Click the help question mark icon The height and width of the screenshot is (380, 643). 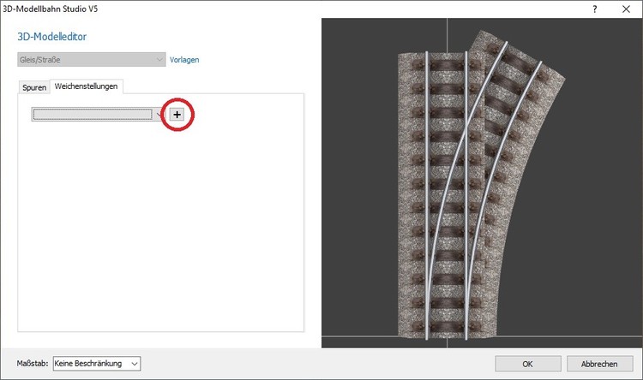pyautogui.click(x=595, y=9)
